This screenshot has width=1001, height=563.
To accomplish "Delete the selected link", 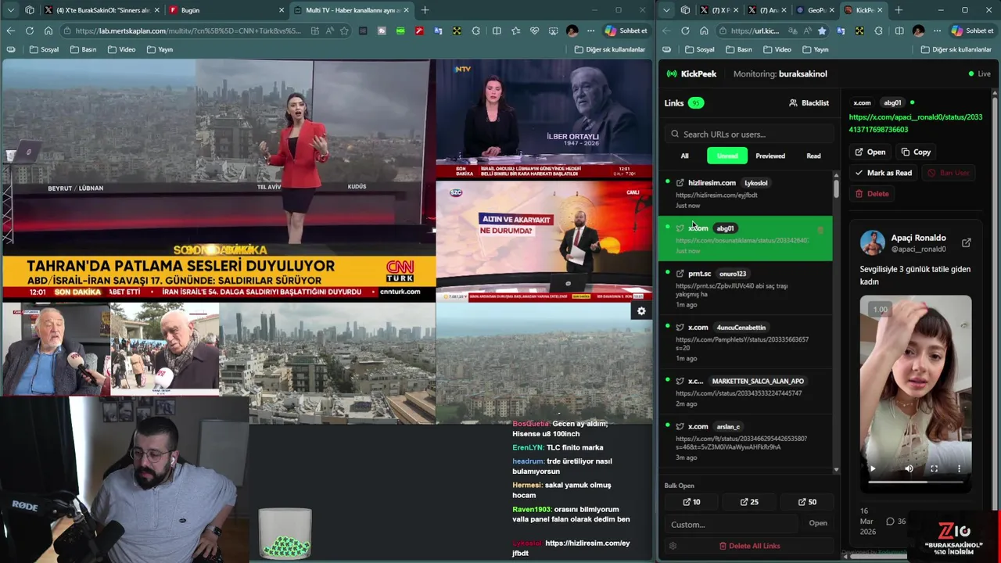I will coord(872,194).
